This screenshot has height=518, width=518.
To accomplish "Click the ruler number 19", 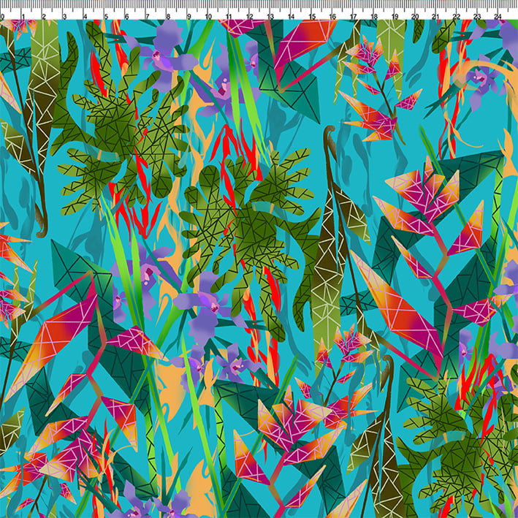I will [395, 17].
